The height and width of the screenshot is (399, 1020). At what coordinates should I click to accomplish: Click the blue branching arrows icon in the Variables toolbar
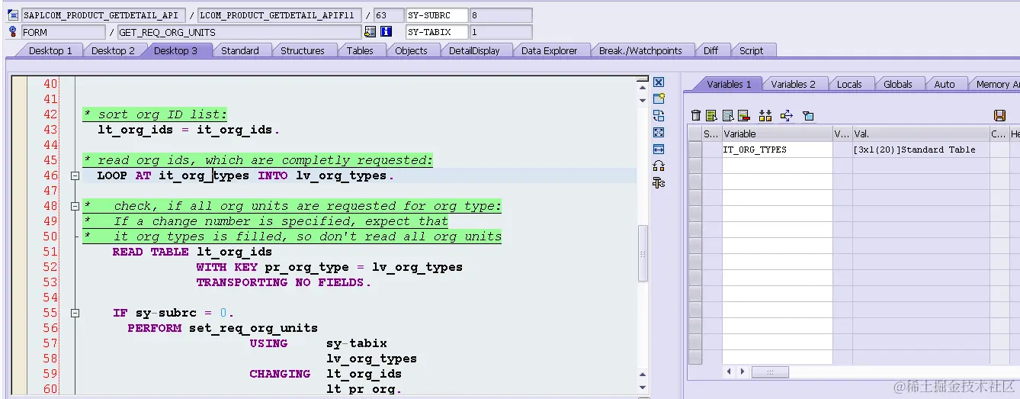coord(787,115)
